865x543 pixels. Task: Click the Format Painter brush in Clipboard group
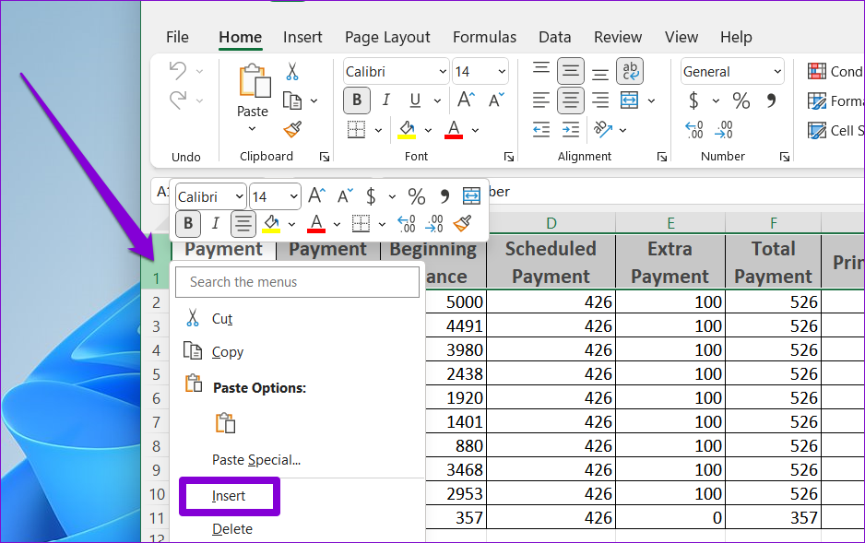click(x=292, y=130)
